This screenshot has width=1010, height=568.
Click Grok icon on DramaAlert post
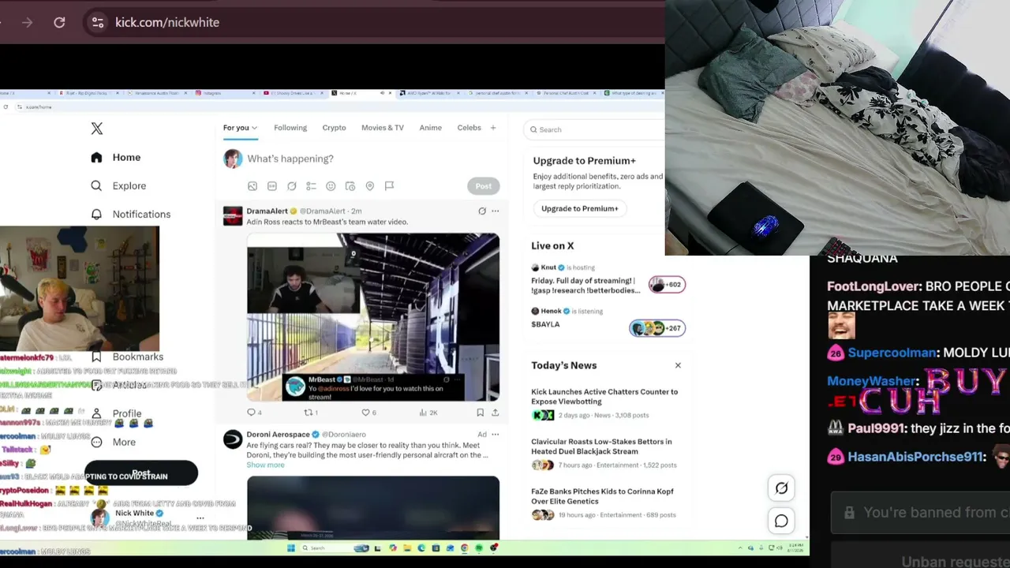482,211
